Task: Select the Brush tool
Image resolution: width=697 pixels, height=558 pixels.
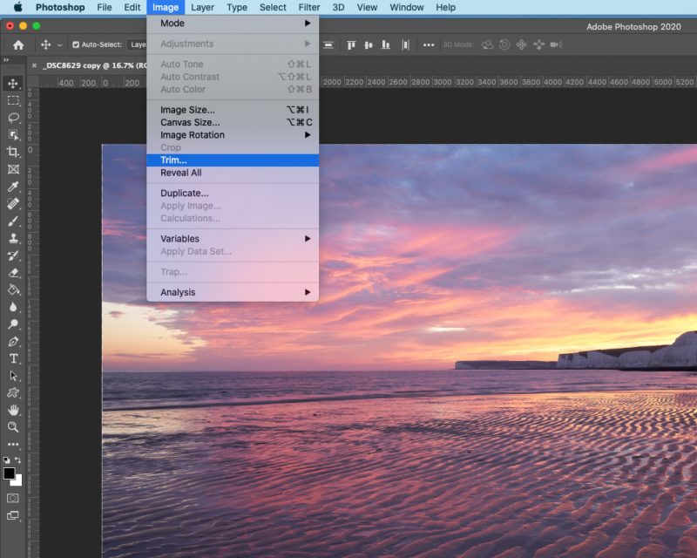Action: pos(12,222)
